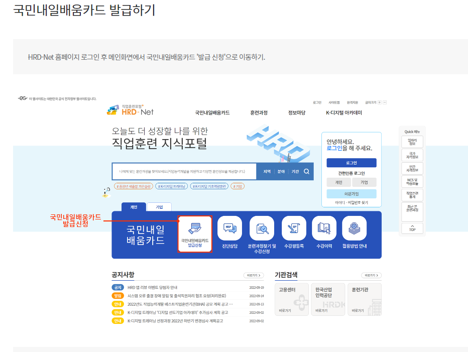This screenshot has width=468, height=352.
Task: Choose 기업 under 간편인증 로그인
Action: 364,182
